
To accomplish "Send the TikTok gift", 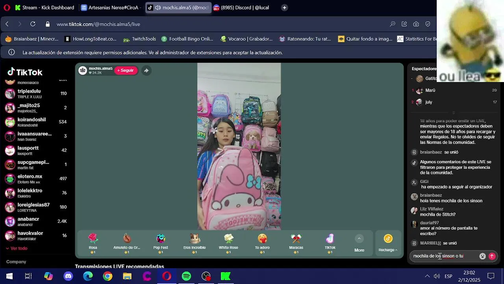I will (330, 243).
